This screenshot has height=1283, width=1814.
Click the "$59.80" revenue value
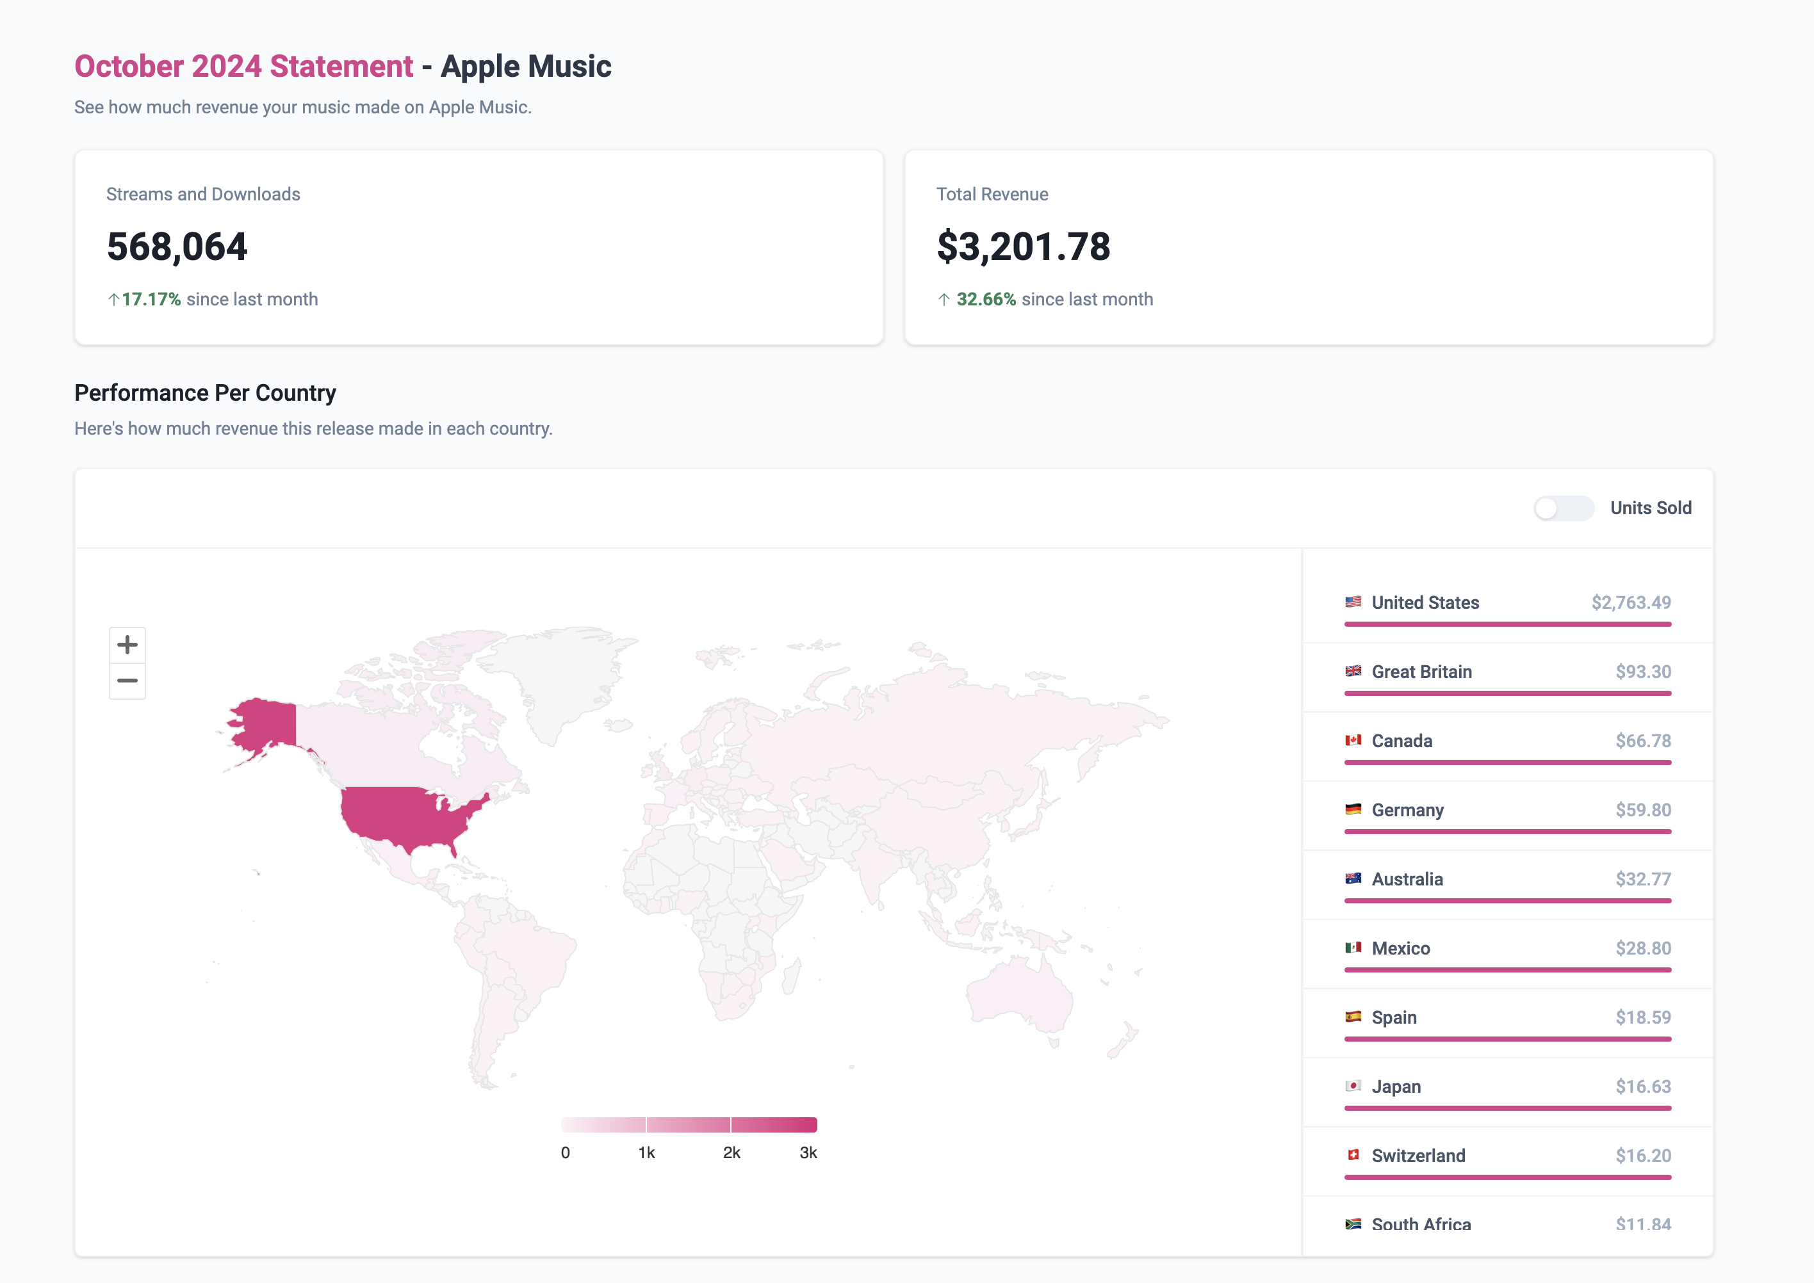[1642, 810]
